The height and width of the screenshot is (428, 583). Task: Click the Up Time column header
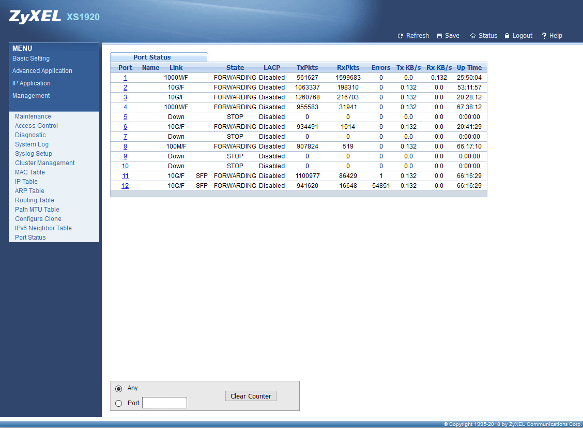tap(469, 68)
